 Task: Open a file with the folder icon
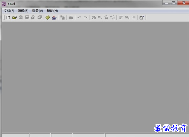14,17
